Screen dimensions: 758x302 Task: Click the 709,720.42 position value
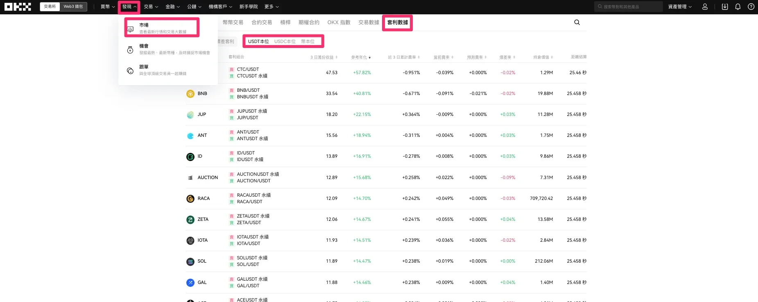coord(541,198)
